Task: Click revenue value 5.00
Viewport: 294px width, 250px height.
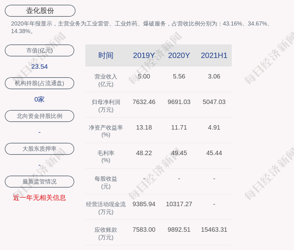Action: (144, 77)
